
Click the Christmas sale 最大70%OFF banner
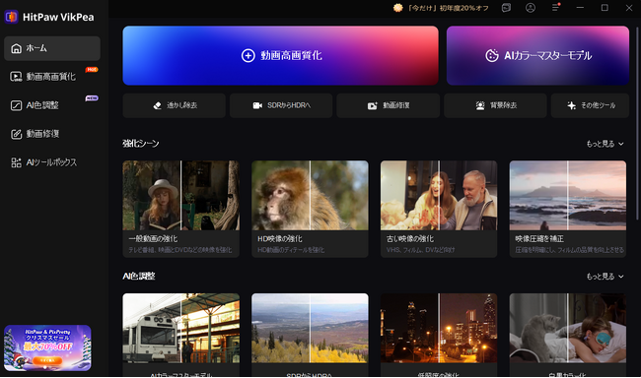pyautogui.click(x=47, y=347)
